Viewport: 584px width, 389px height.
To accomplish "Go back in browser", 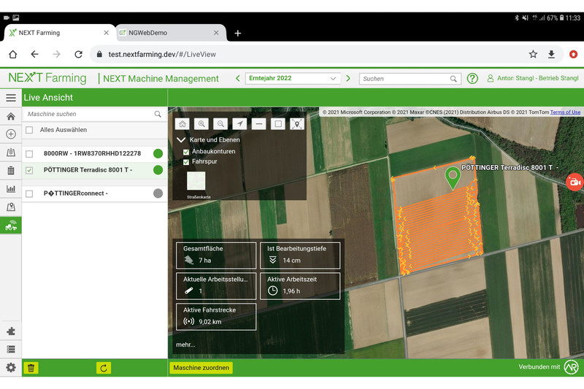I will point(34,54).
